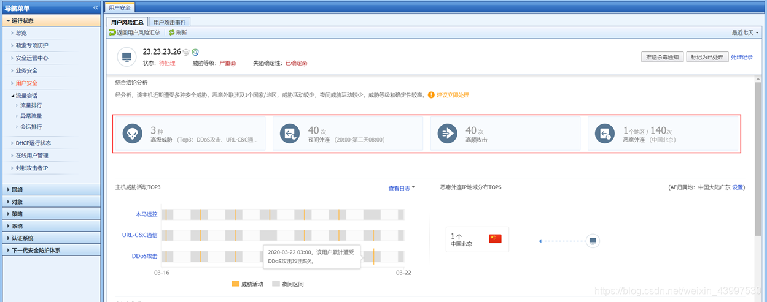Expand the 对象 section
The height and width of the screenshot is (302, 767).
click(x=50, y=202)
